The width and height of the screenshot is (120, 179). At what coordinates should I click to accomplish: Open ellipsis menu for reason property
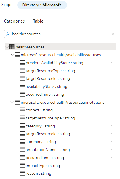pos(113,173)
